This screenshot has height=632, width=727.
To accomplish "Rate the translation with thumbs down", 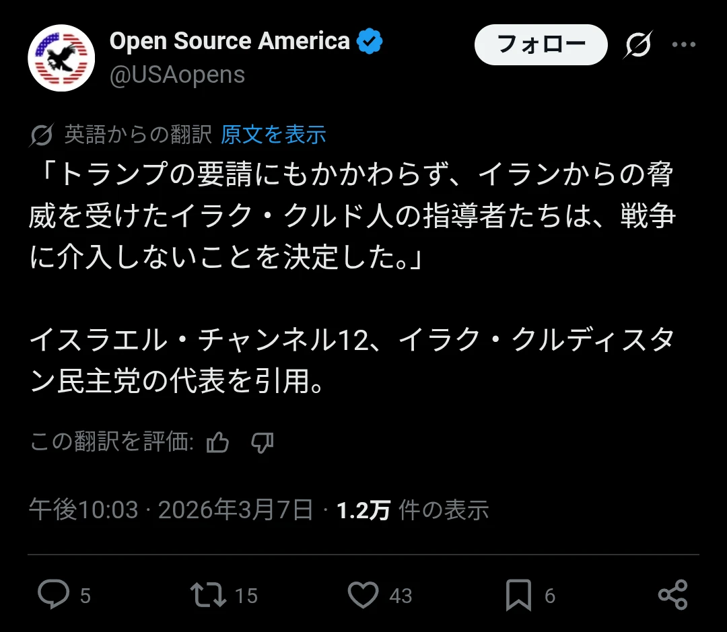I will coord(262,442).
